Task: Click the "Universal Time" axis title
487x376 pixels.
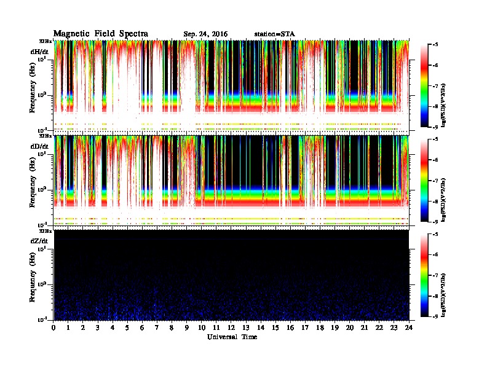Action: 232,337
